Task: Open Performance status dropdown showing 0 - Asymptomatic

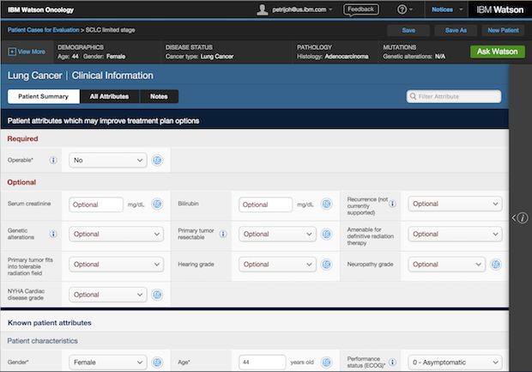Action: click(x=455, y=363)
